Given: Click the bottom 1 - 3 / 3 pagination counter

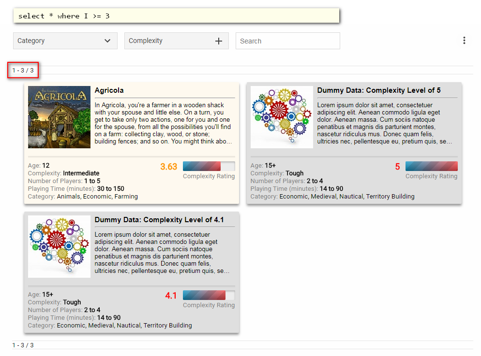Looking at the screenshot, I should [x=23, y=345].
